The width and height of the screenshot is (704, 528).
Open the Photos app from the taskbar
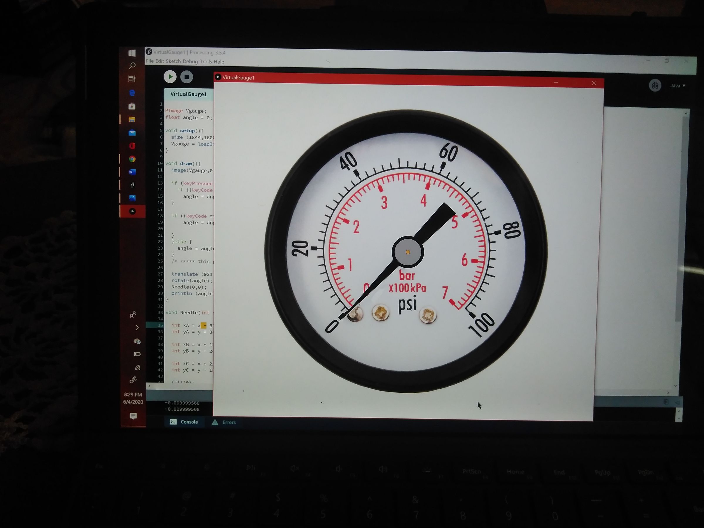coord(133,198)
